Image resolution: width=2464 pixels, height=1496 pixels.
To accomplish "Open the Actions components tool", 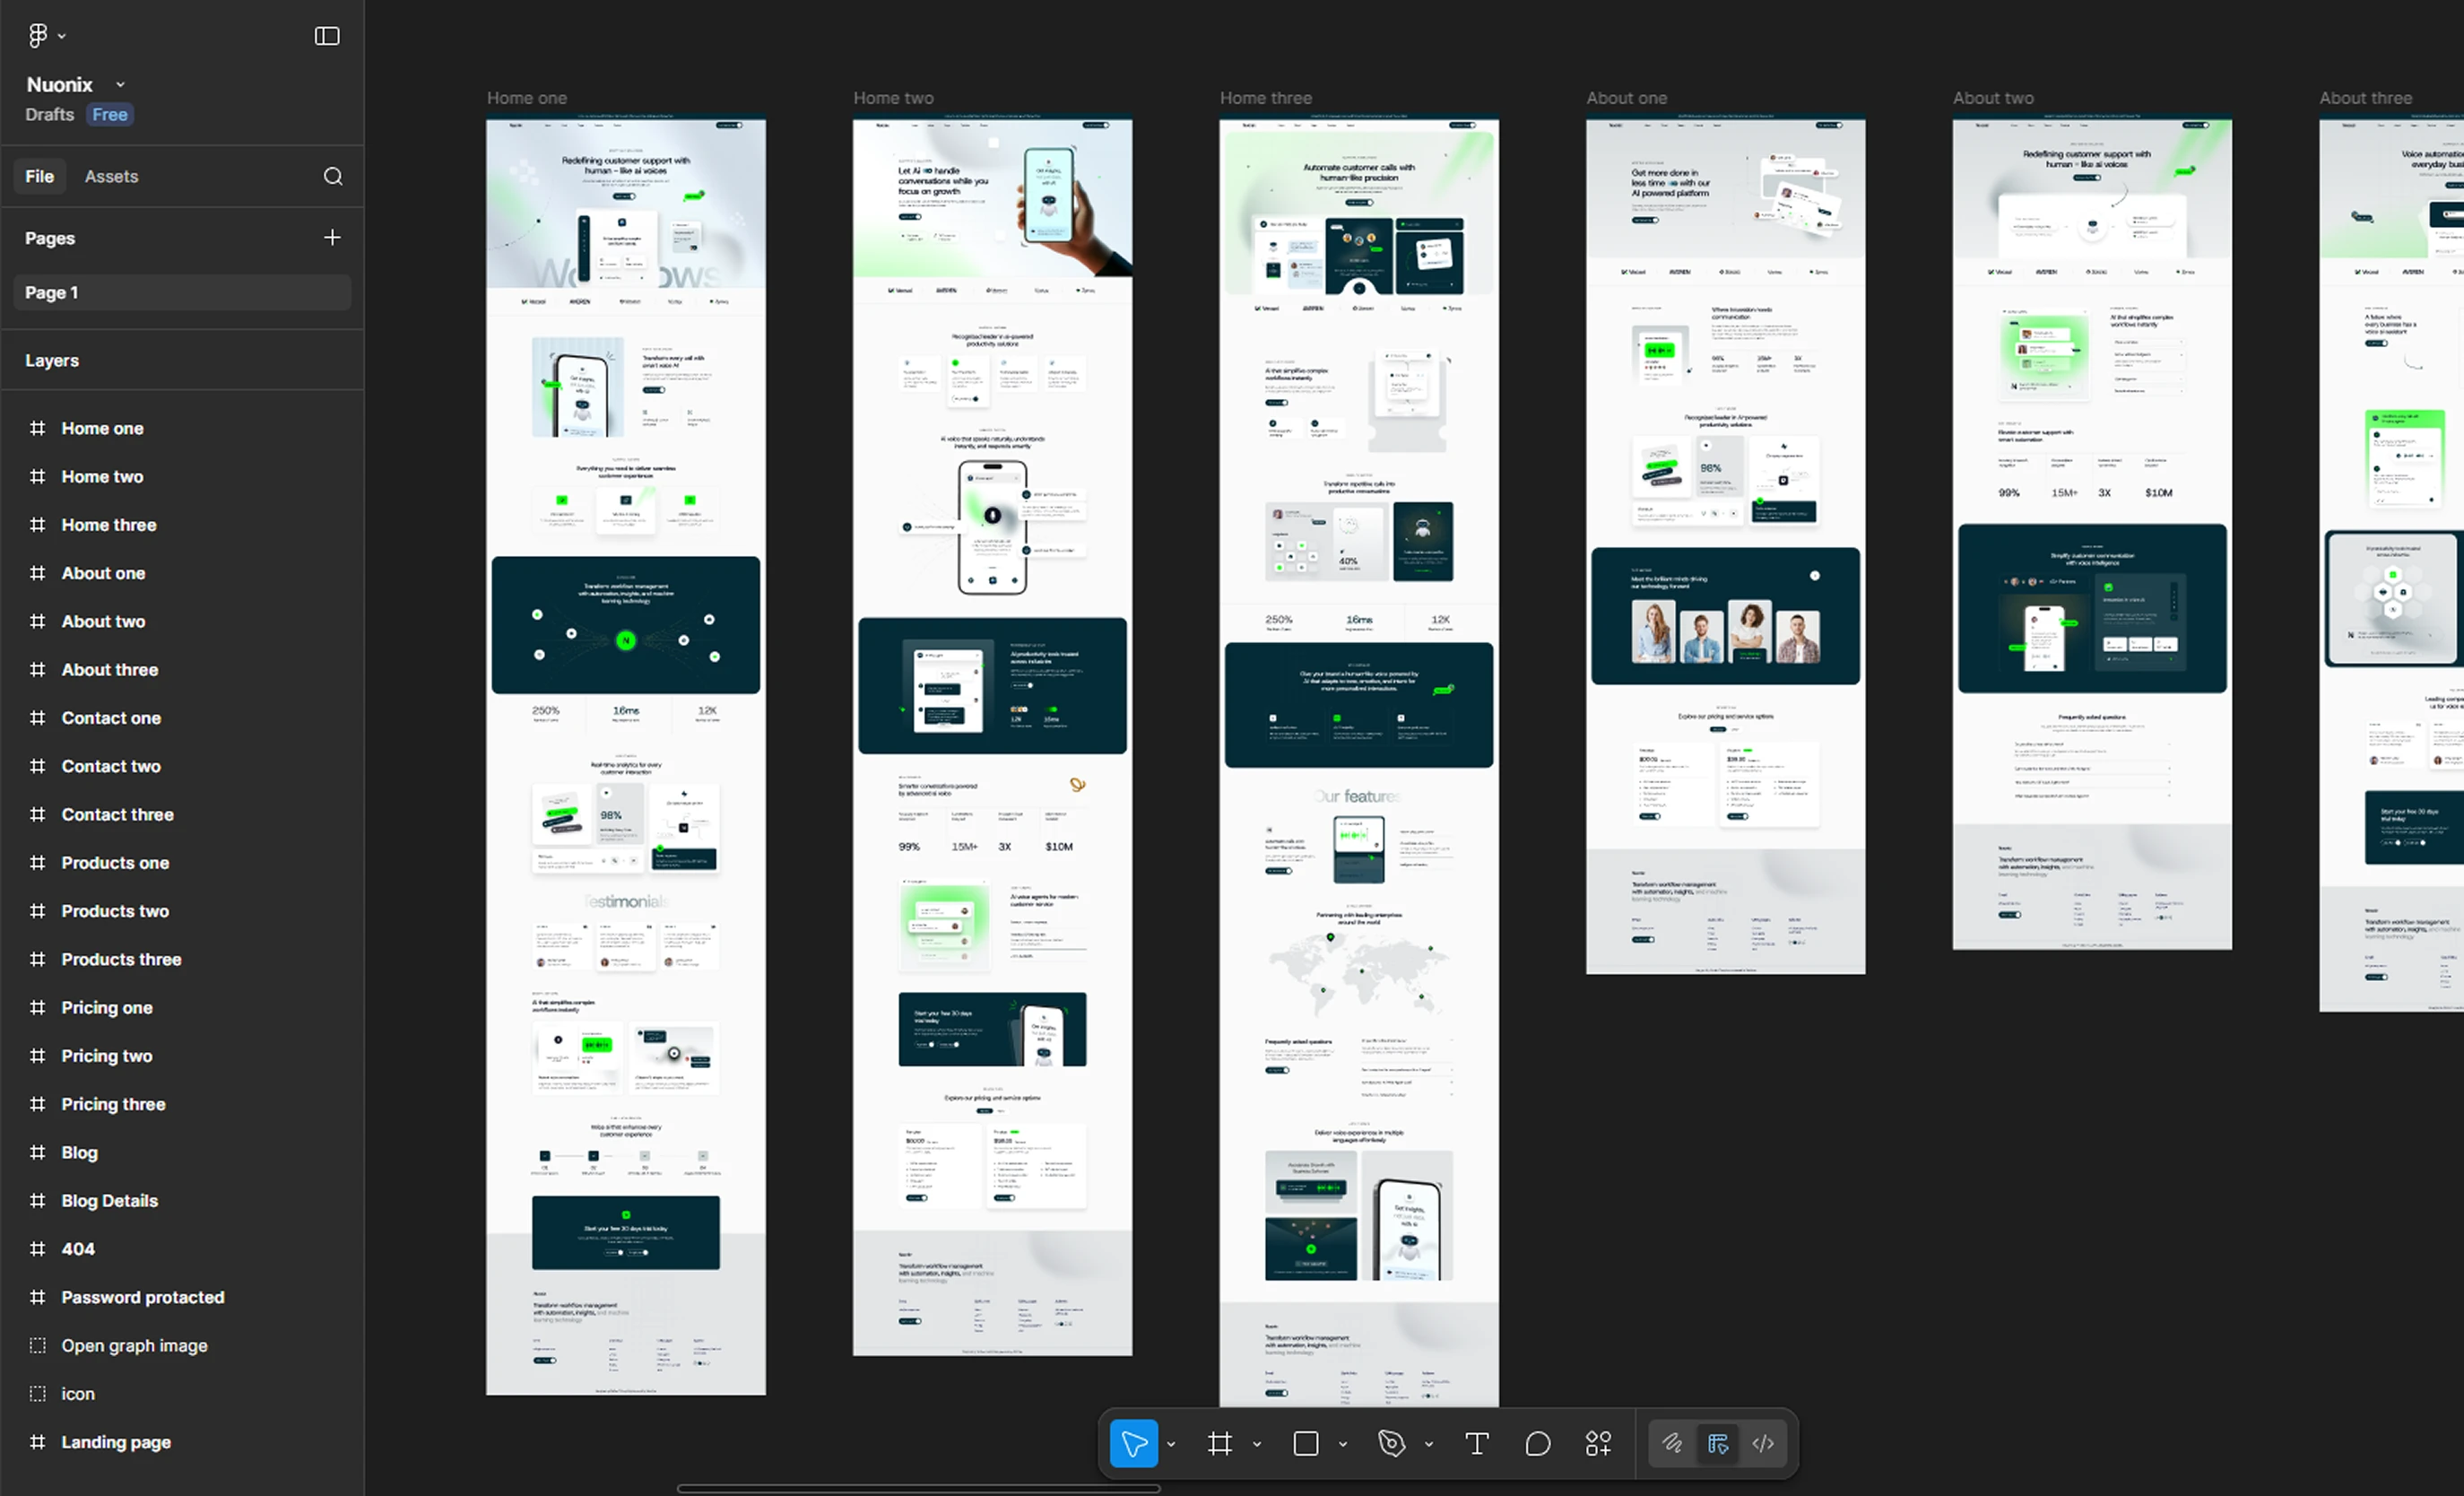I will [x=1598, y=1443].
